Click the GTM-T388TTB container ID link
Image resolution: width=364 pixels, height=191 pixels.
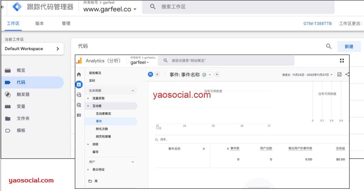pos(318,24)
